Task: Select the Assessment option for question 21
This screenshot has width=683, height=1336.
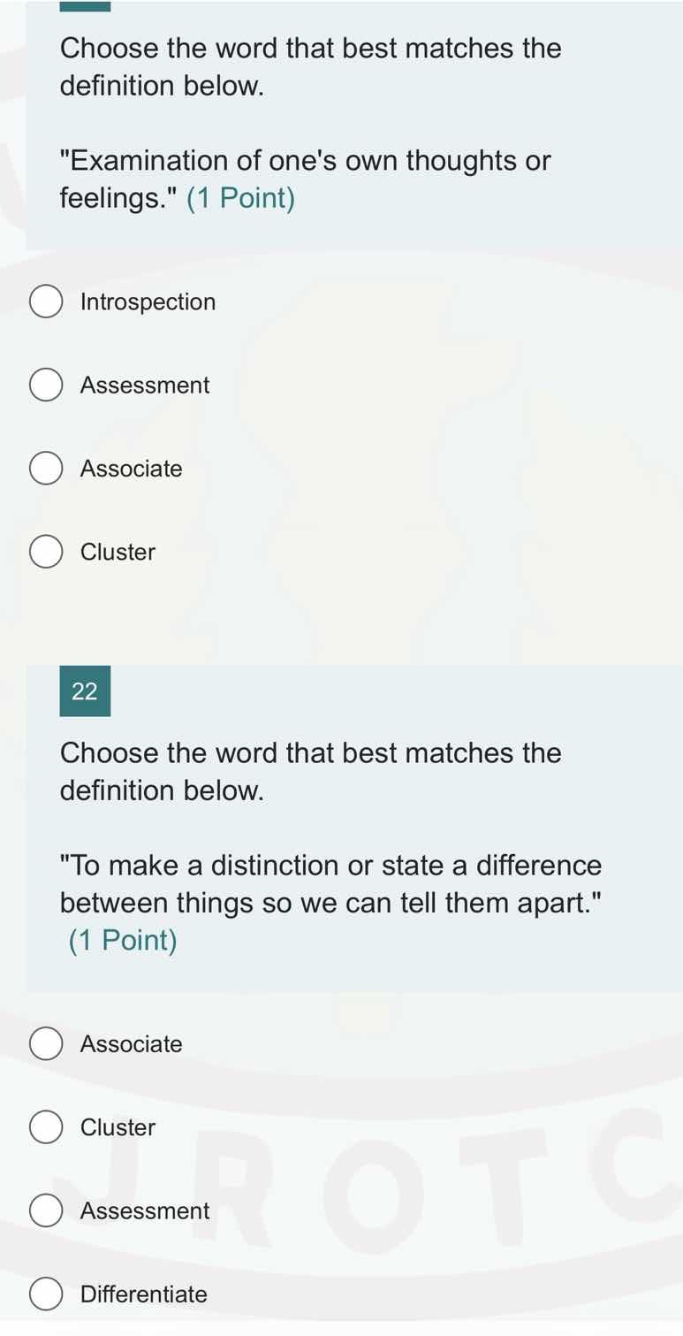Action: coord(46,385)
